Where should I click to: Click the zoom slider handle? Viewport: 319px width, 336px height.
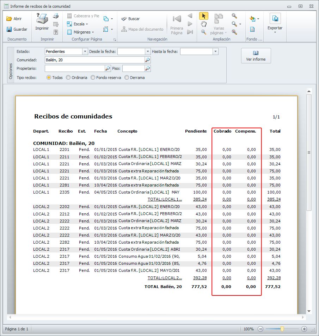click(x=282, y=329)
